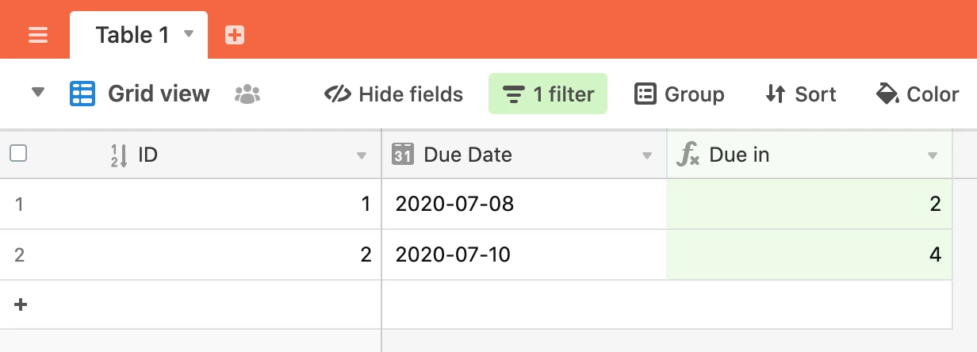Open the Hide fields menu

(x=393, y=94)
